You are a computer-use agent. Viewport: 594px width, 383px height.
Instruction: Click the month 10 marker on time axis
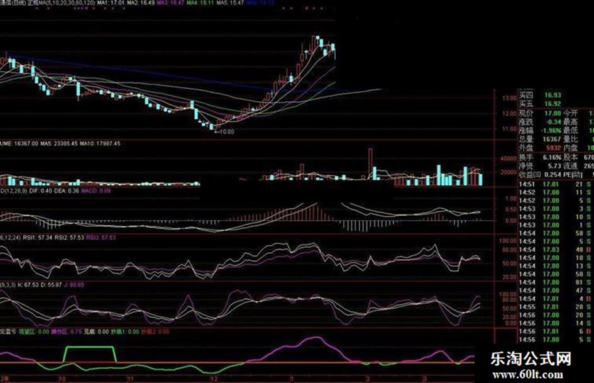tap(62, 379)
